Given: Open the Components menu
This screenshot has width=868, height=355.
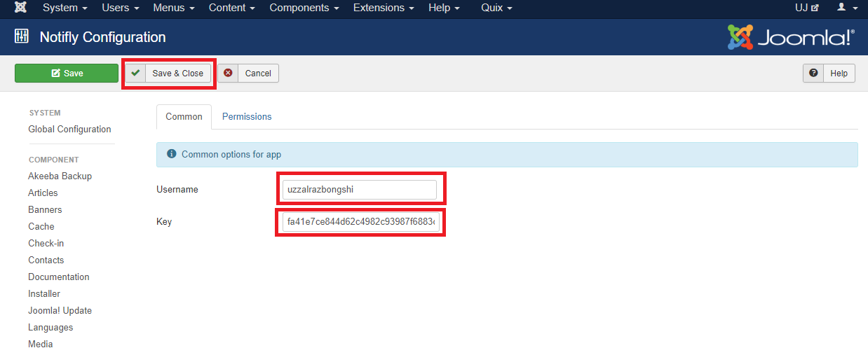Looking at the screenshot, I should pos(304,8).
